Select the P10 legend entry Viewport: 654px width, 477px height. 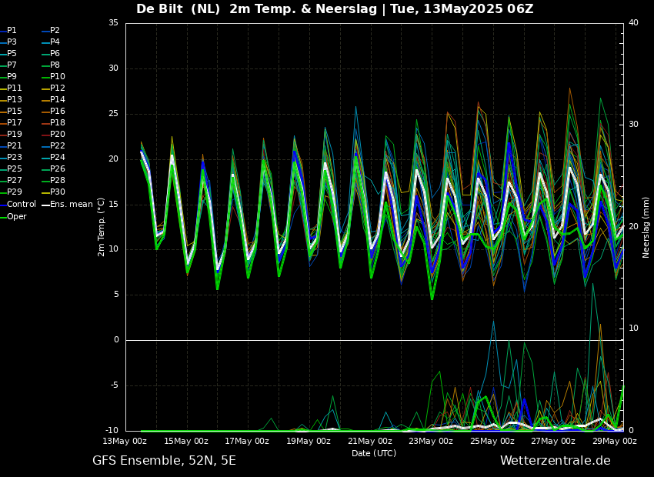point(58,77)
